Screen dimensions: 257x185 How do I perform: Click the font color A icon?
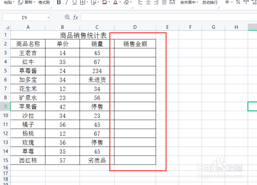click(115, 3)
